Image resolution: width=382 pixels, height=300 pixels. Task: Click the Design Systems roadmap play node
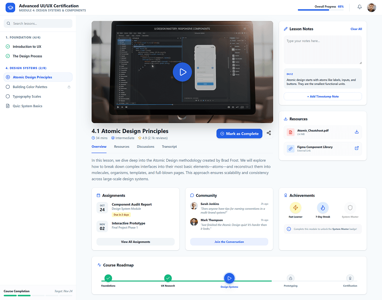coord(229,278)
